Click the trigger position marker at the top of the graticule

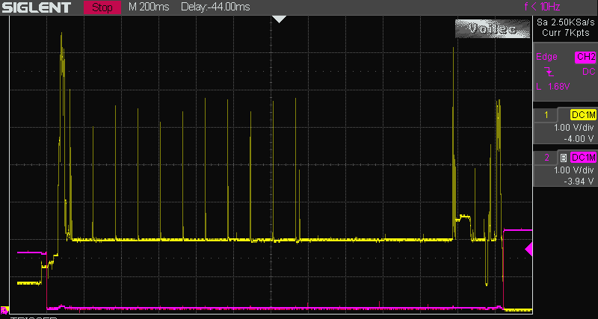click(280, 19)
